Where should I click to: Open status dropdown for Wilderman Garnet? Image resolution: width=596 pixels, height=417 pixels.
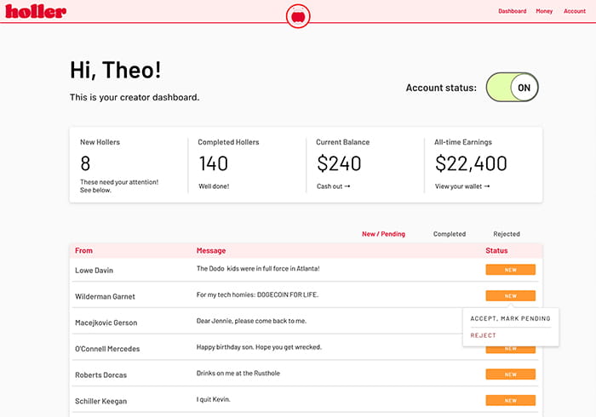click(x=510, y=296)
